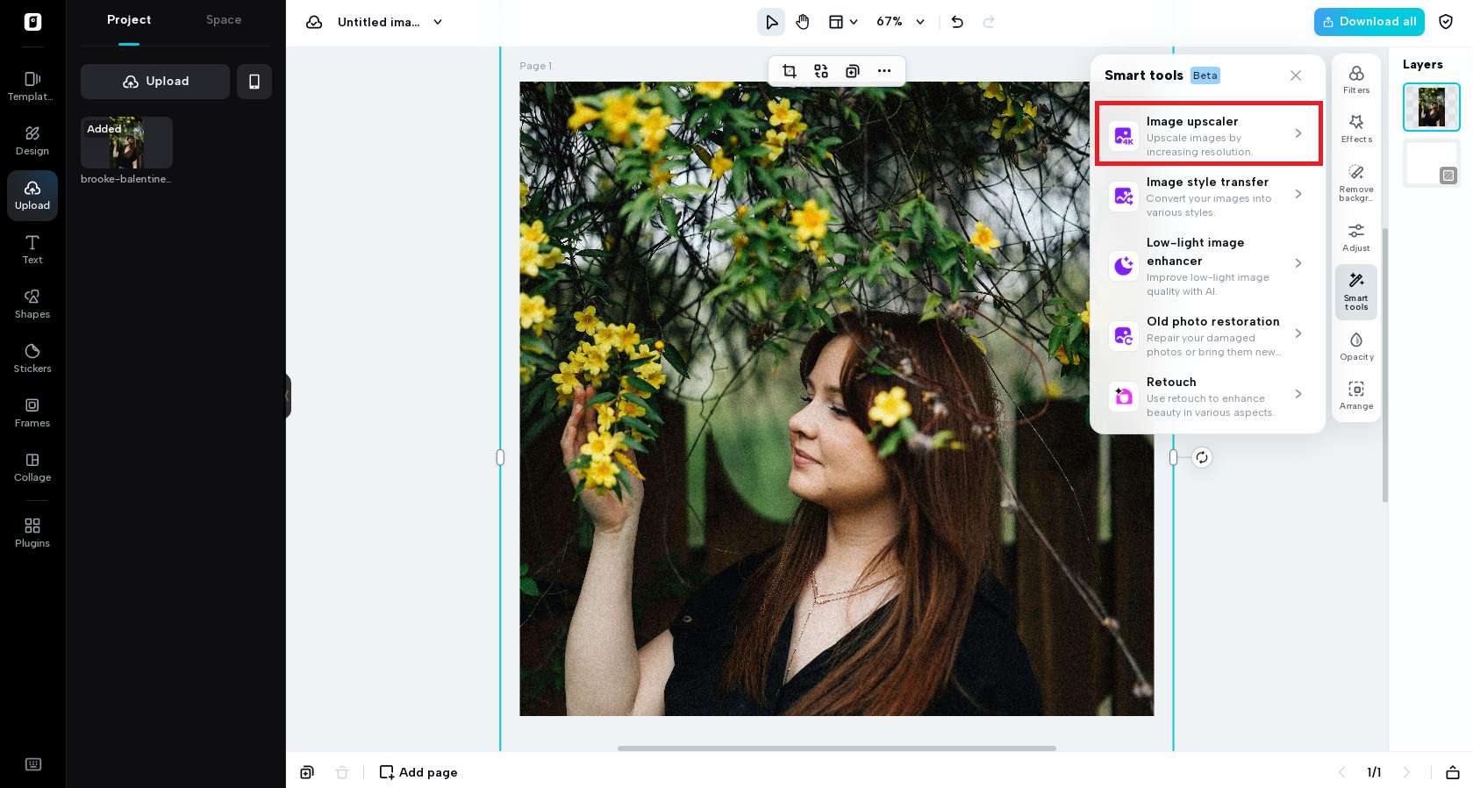
Task: Activate the Select pointer tool
Action: (771, 22)
